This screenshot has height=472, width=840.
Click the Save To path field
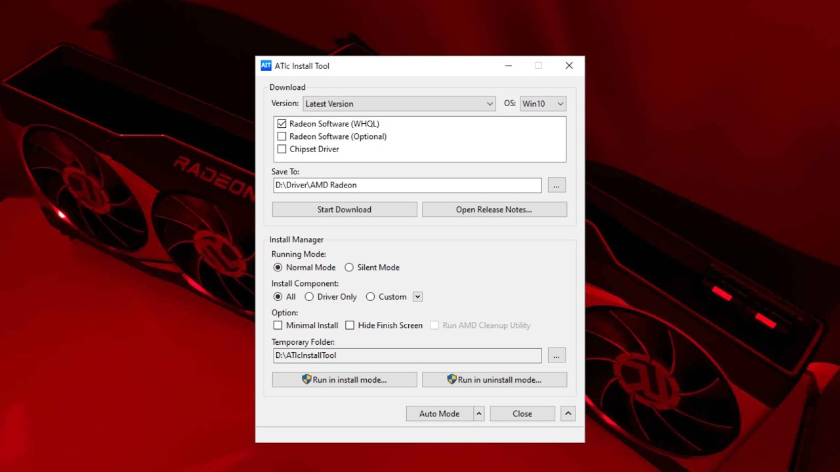(x=407, y=185)
